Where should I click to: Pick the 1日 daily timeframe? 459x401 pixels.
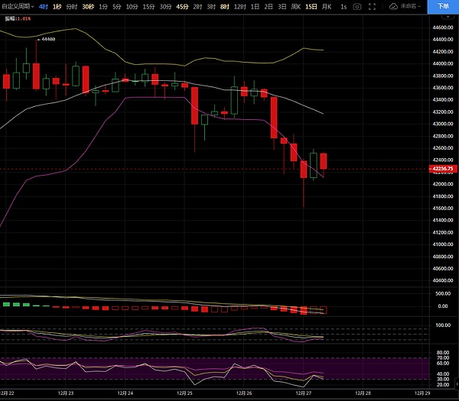pyautogui.click(x=254, y=6)
